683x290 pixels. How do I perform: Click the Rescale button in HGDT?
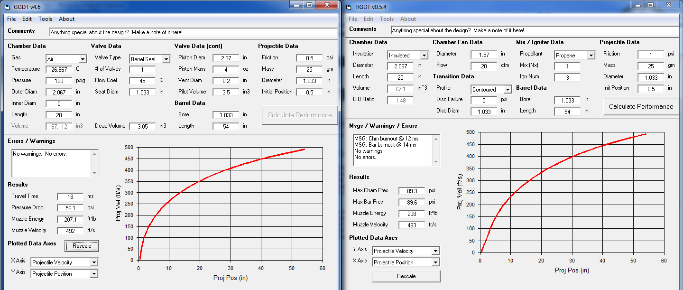406,276
